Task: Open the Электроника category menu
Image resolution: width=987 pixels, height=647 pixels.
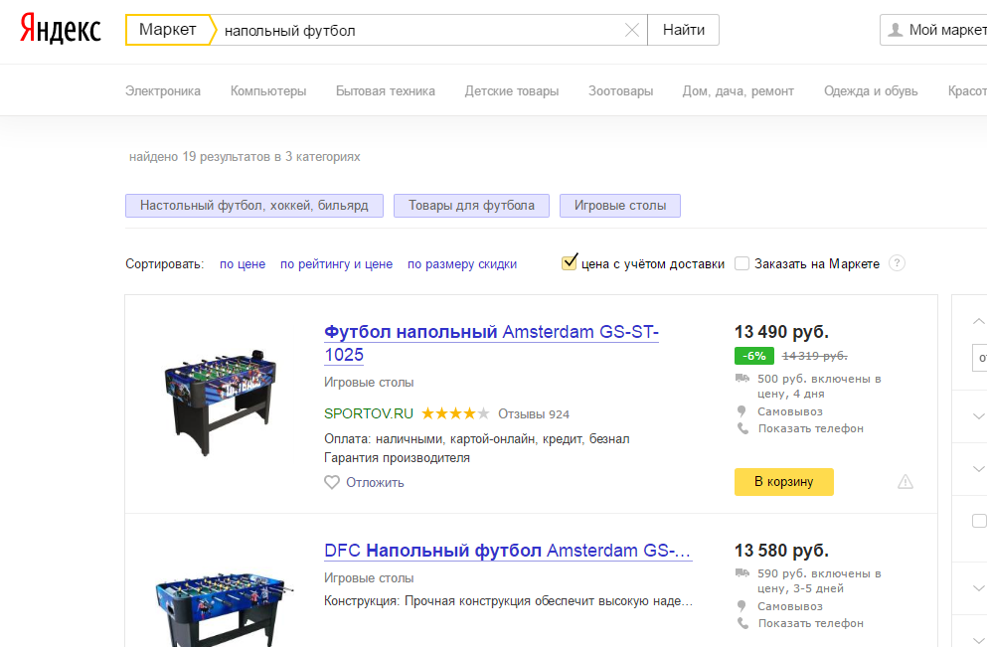Action: click(163, 90)
